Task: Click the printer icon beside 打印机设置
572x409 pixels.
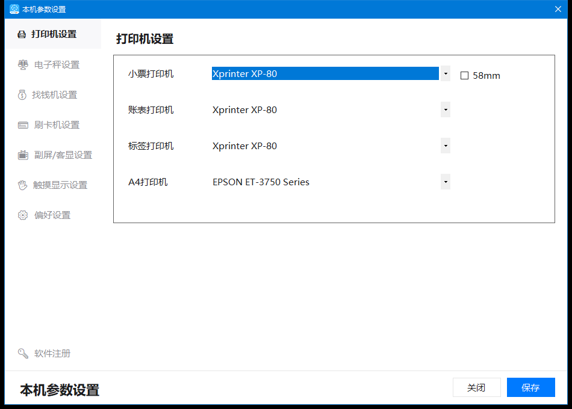Action: [22, 35]
